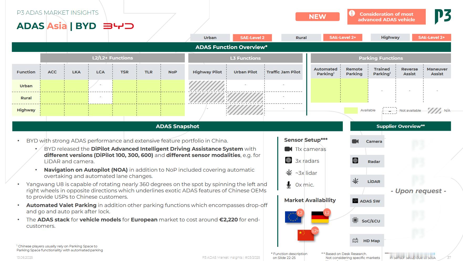Click the Rural scenario label
Image resolution: width=463 pixels, height=261 pixels.
point(301,37)
